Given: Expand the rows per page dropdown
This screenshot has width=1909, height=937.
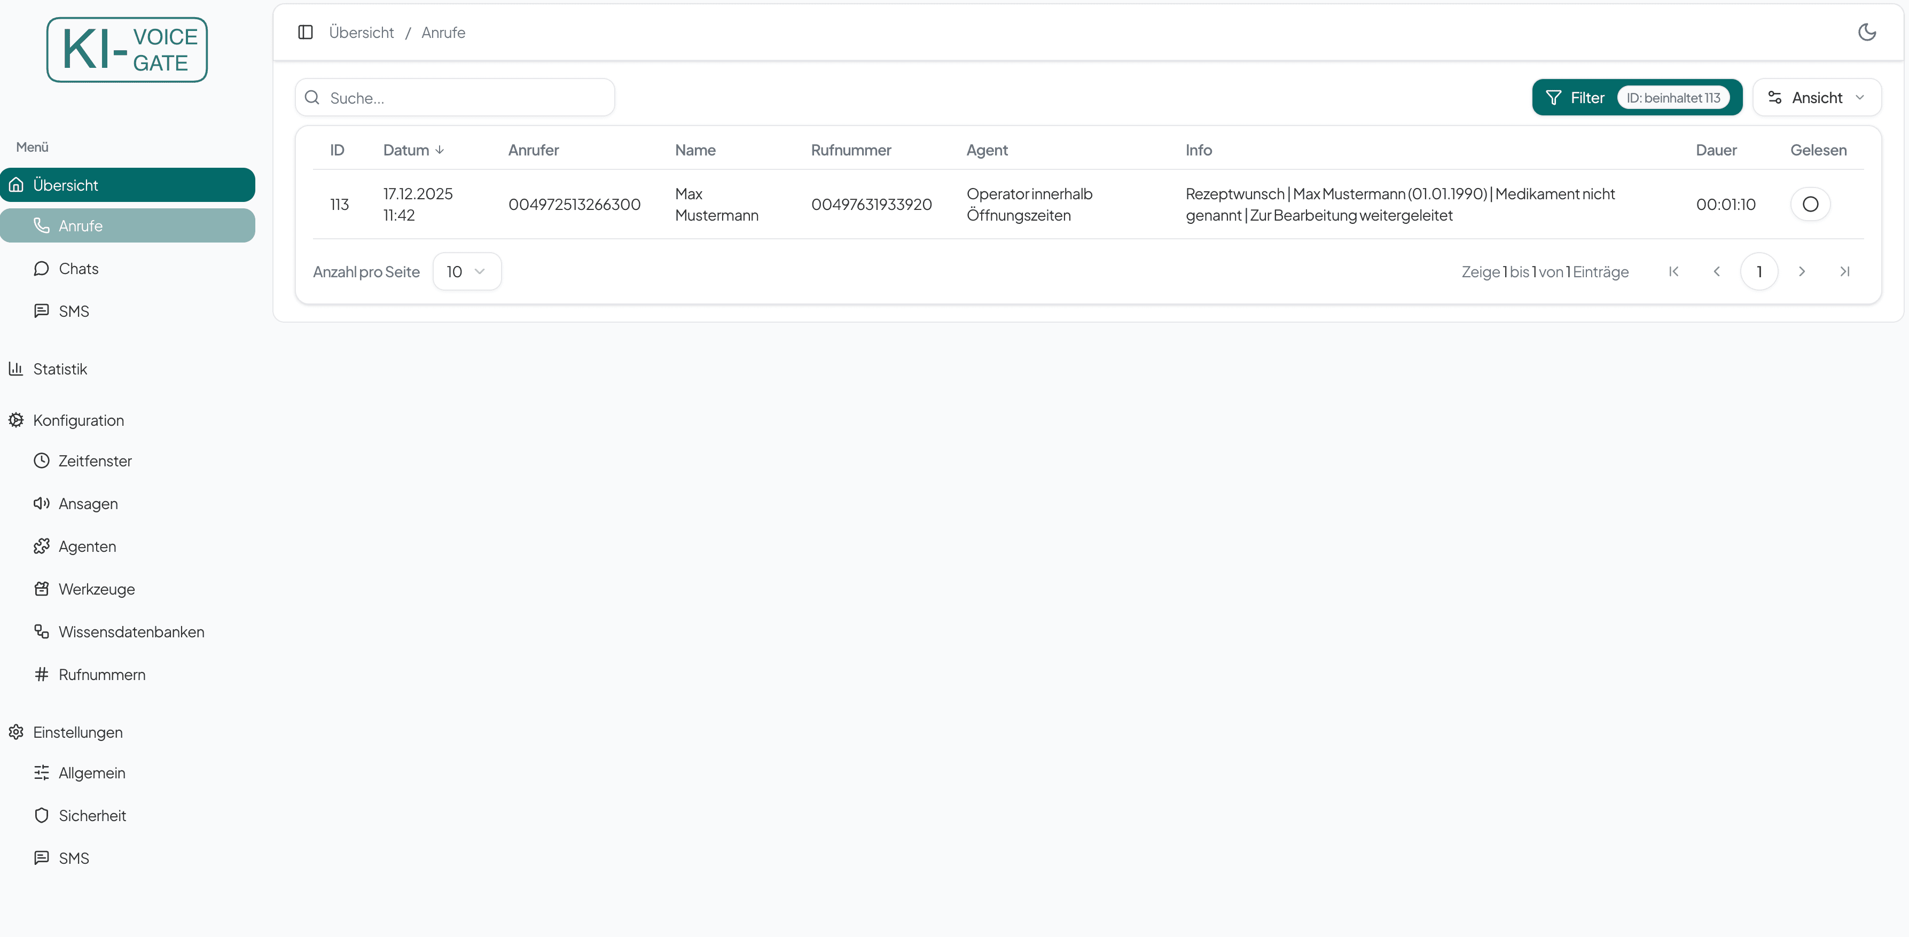Looking at the screenshot, I should tap(466, 272).
